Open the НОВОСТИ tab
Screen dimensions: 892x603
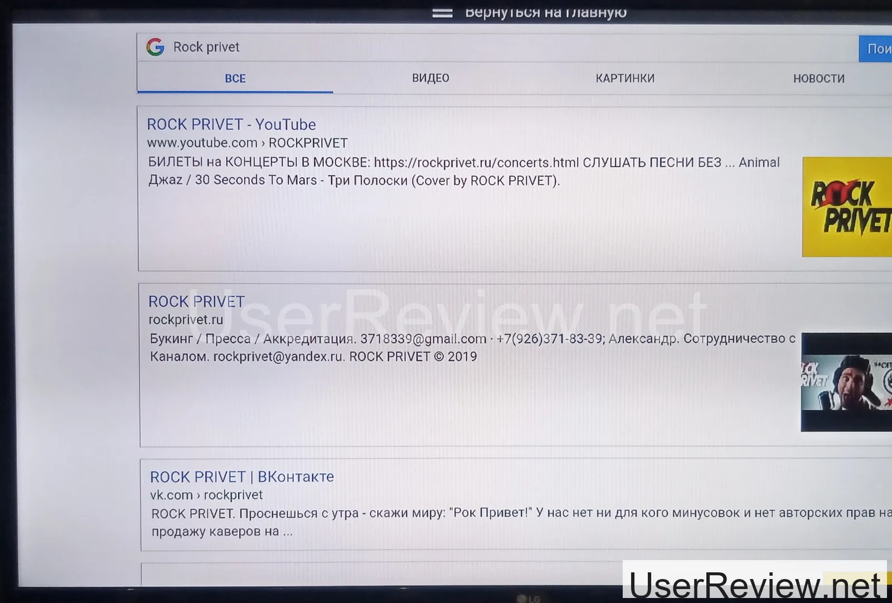[818, 79]
